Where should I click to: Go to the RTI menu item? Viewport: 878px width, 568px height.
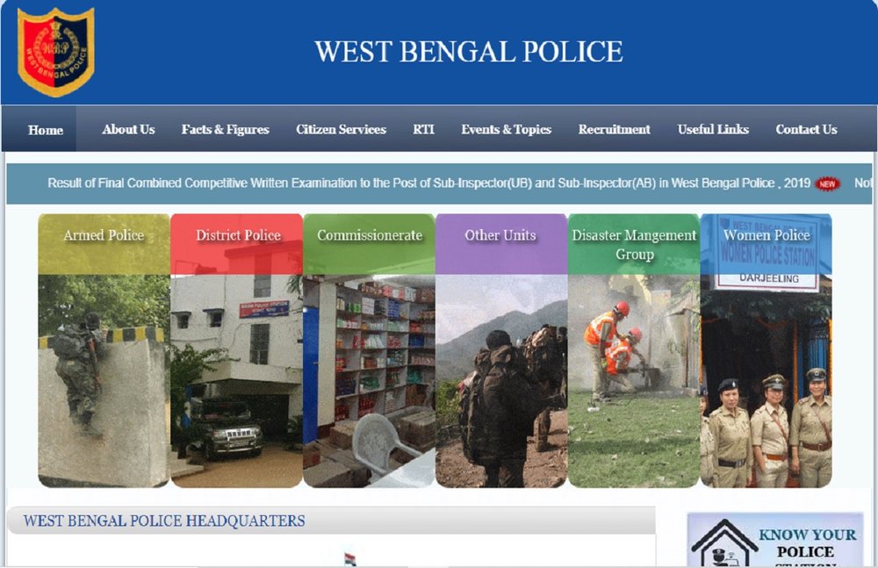point(423,129)
